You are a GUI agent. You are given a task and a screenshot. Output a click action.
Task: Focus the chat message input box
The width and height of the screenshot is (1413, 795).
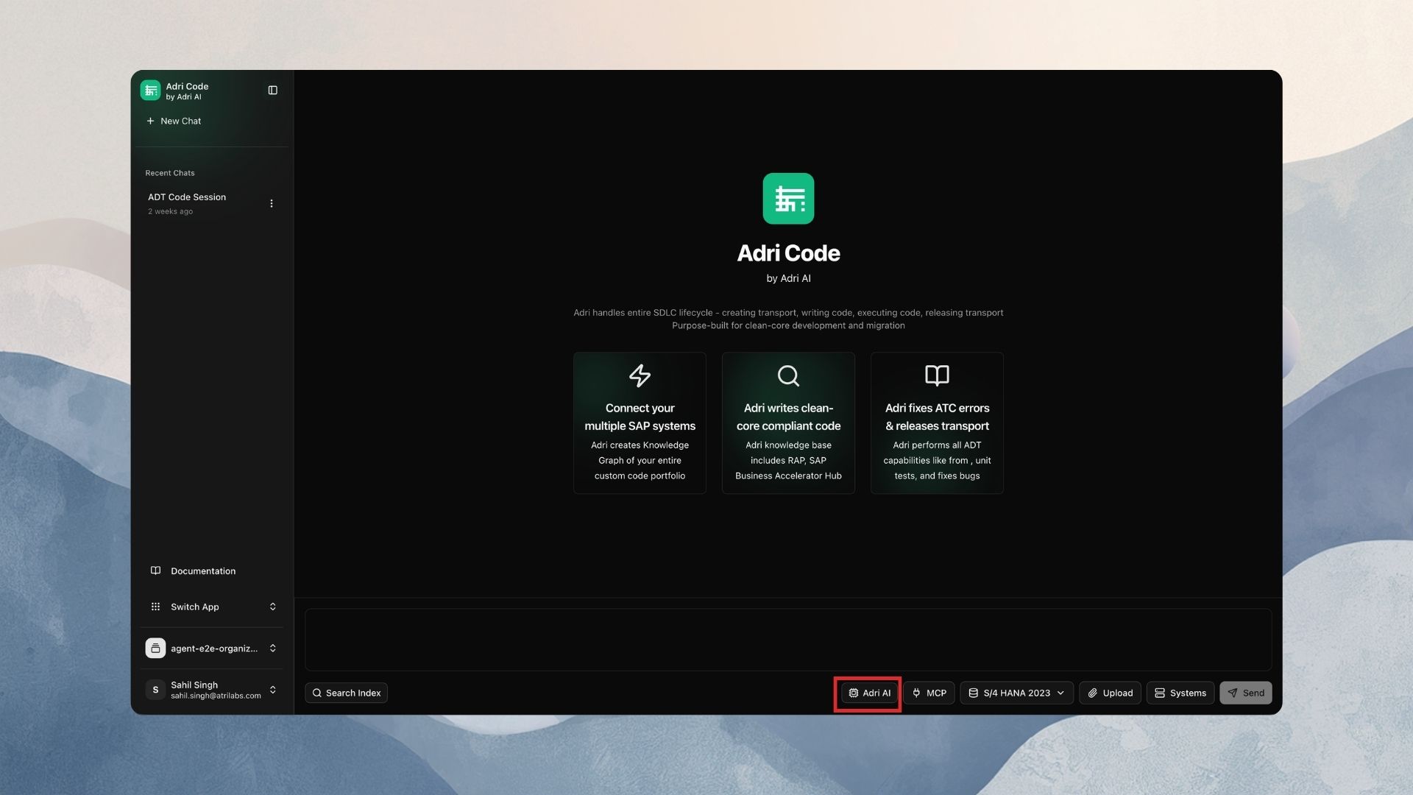pos(788,639)
